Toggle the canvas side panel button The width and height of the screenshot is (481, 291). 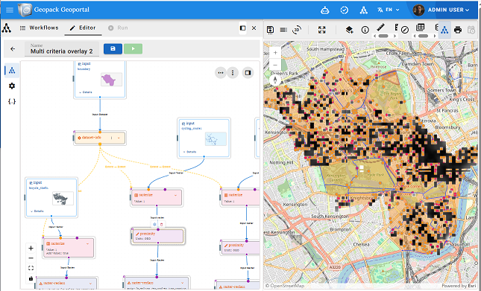(248, 73)
